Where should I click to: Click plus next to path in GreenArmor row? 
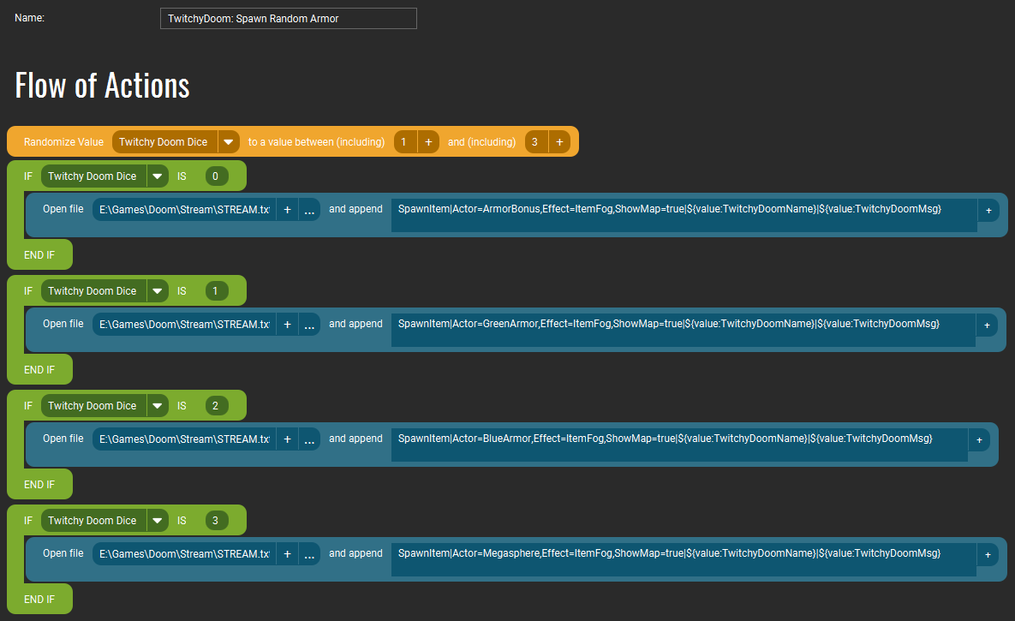[288, 324]
